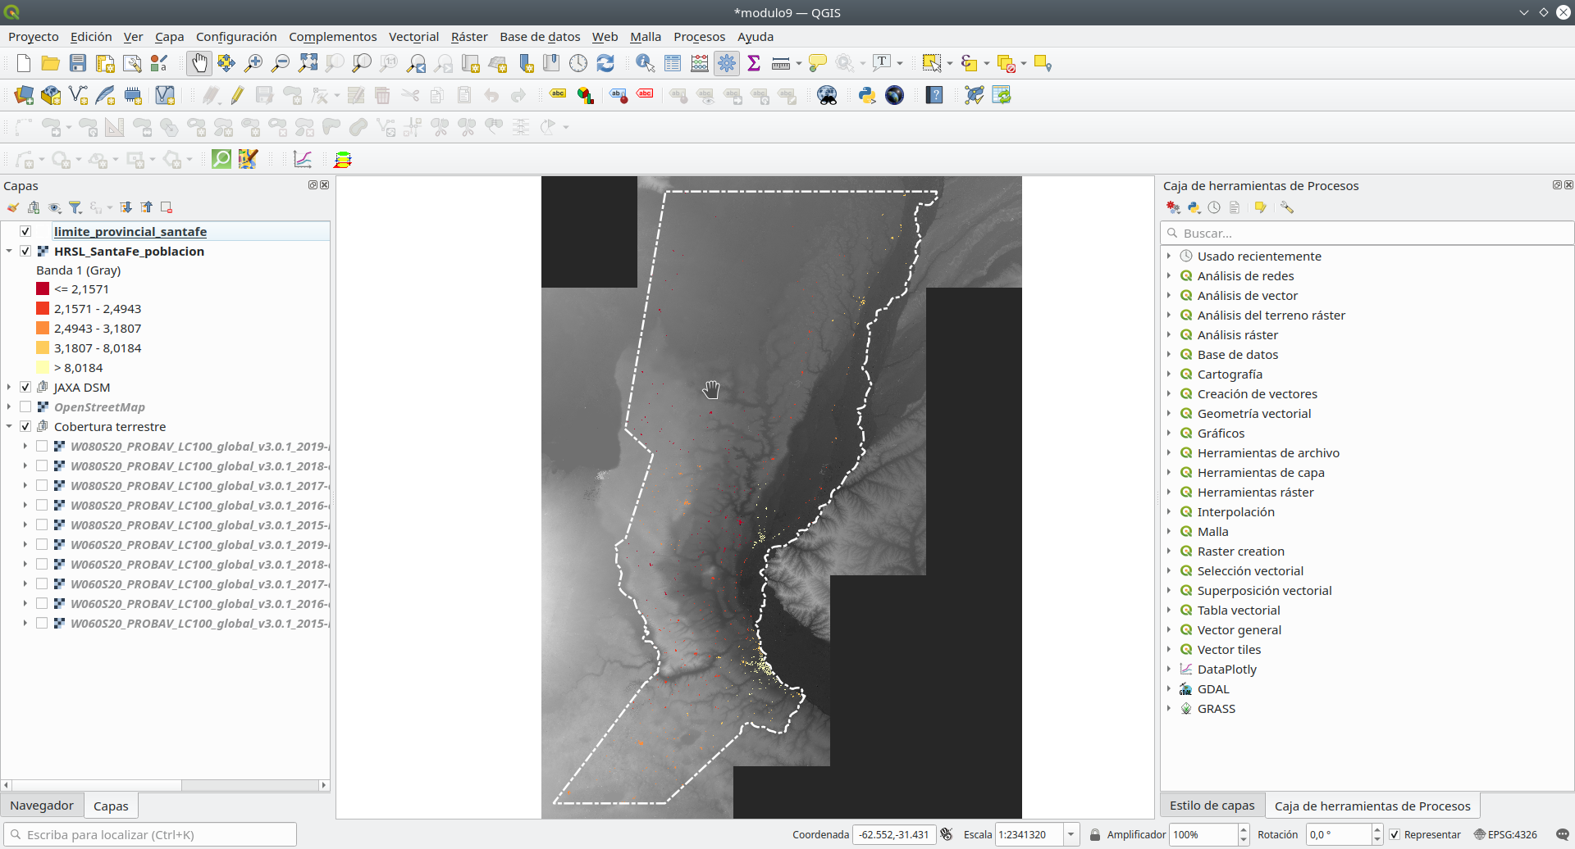Open the Ráster menu
Screen dimensions: 1575x849
(x=469, y=36)
